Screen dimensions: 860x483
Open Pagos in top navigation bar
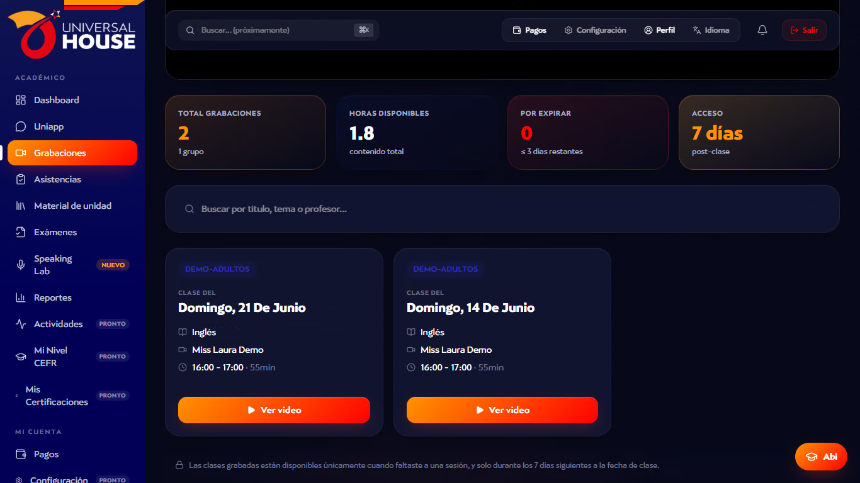pyautogui.click(x=529, y=30)
